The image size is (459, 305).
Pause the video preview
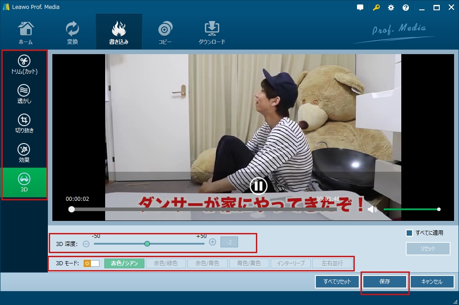(259, 186)
